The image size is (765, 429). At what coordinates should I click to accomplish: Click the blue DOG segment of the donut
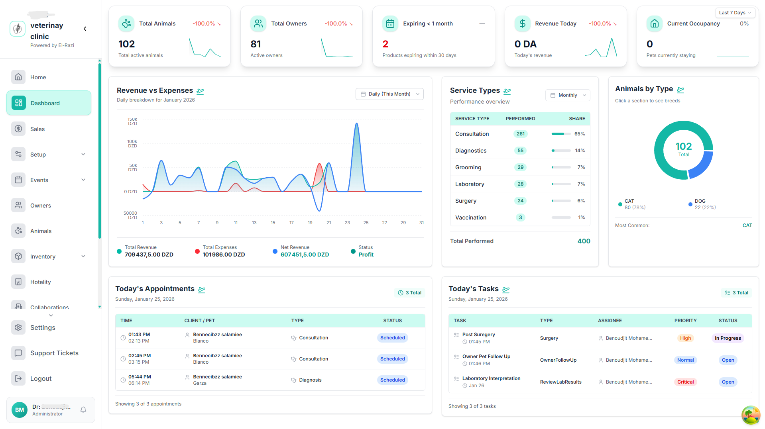tap(702, 165)
